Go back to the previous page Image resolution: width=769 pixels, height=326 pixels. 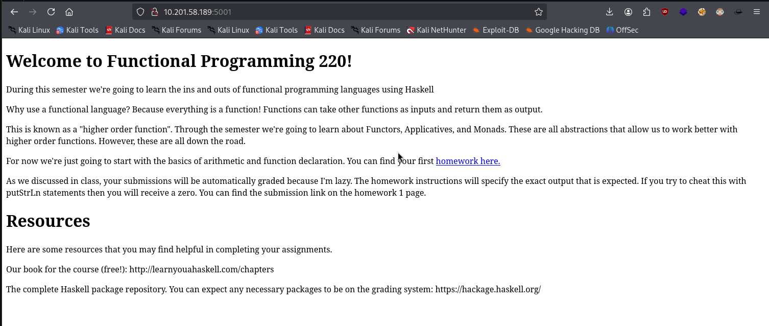pyautogui.click(x=14, y=12)
